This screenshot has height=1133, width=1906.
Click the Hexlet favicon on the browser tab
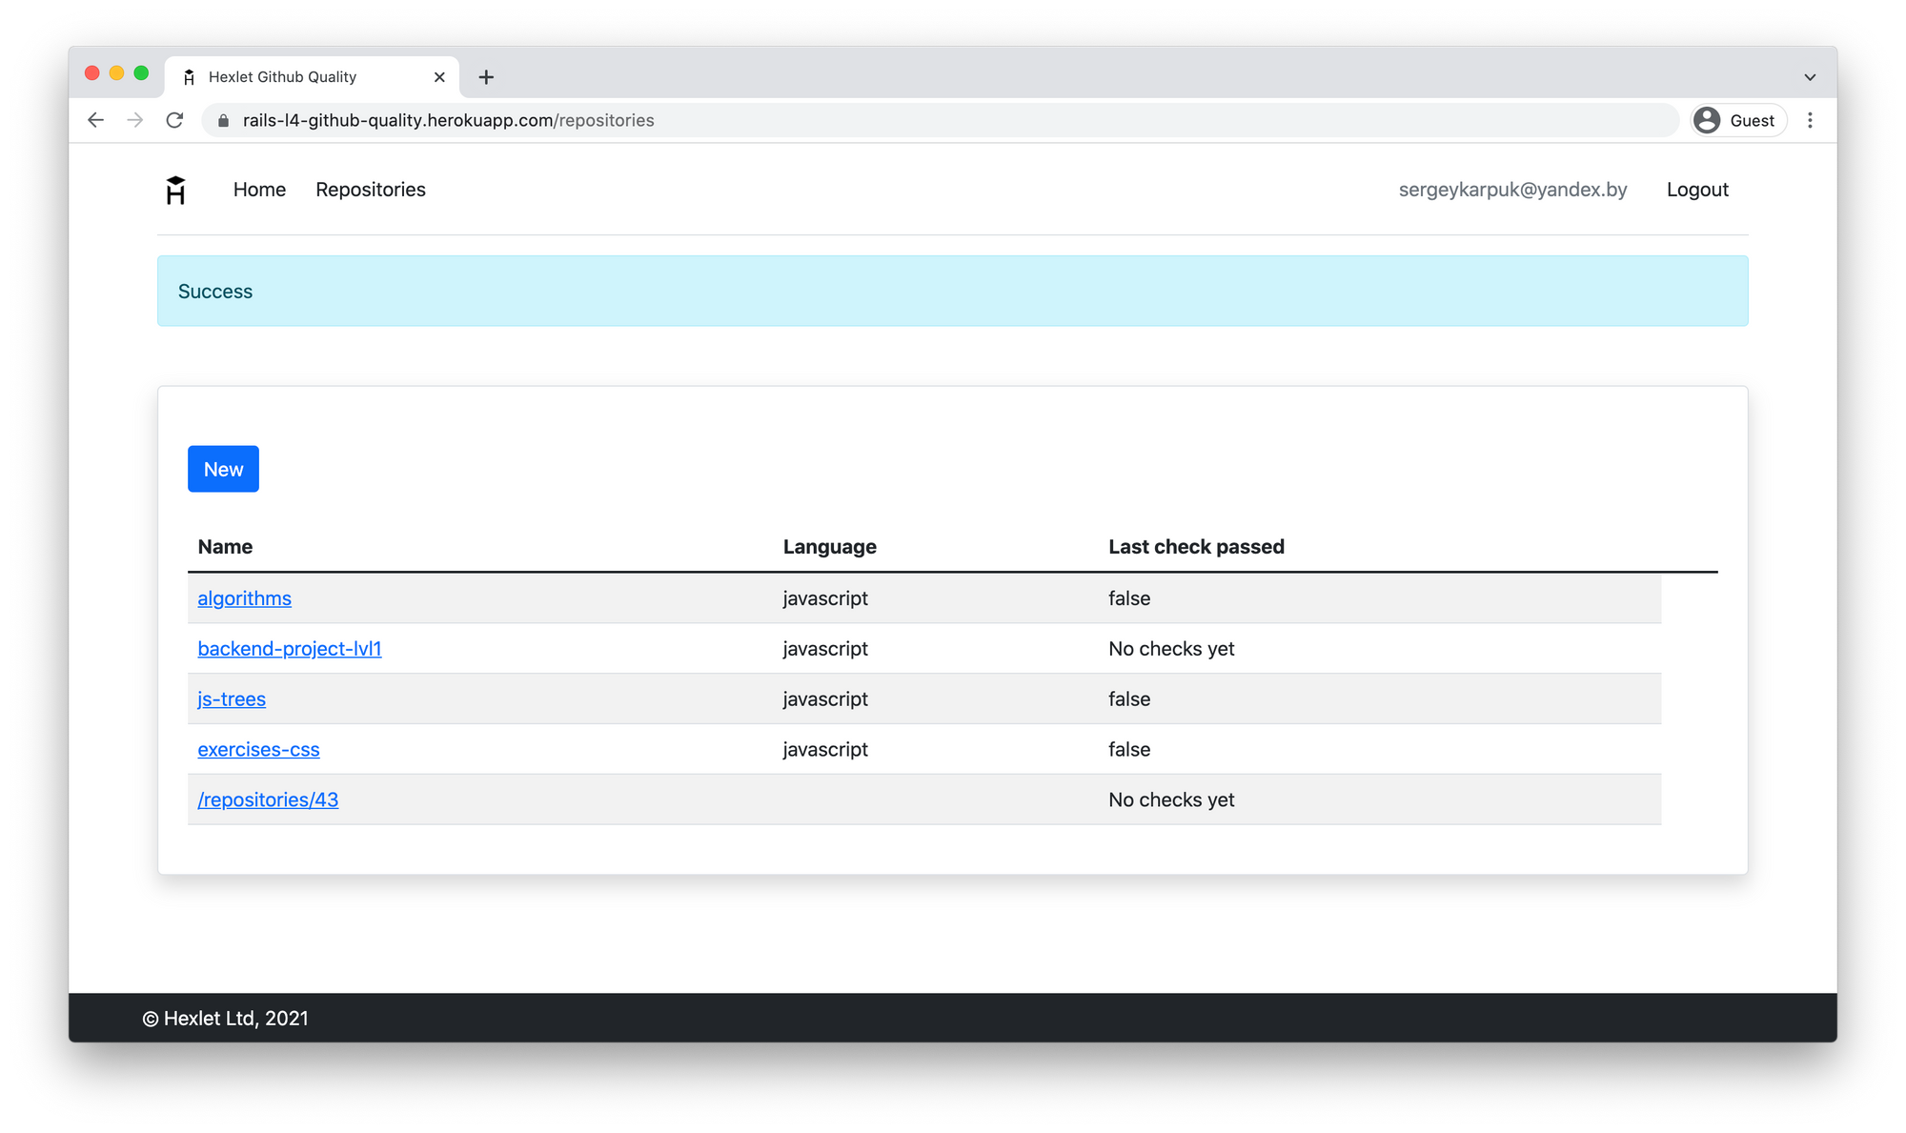tap(189, 76)
